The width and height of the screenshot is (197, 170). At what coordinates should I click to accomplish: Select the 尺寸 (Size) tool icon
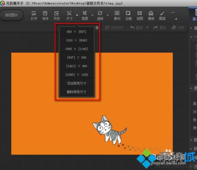pos(69,16)
